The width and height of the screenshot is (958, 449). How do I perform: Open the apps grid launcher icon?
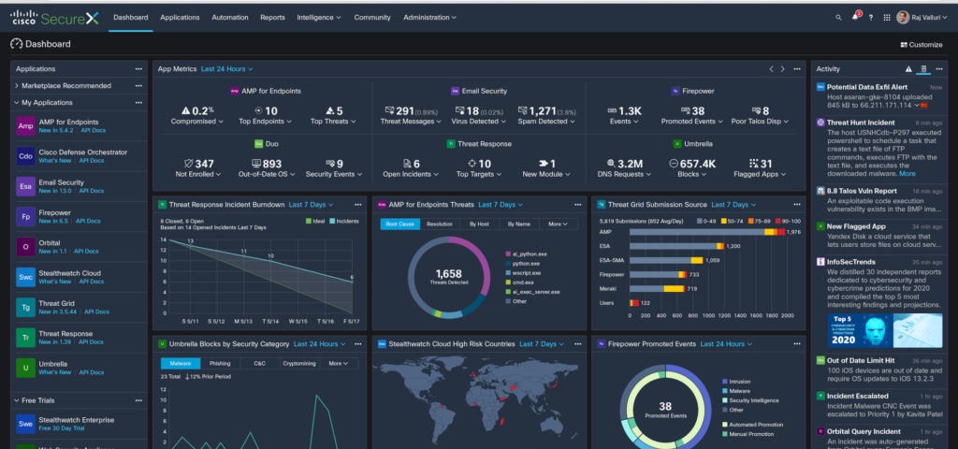point(887,18)
